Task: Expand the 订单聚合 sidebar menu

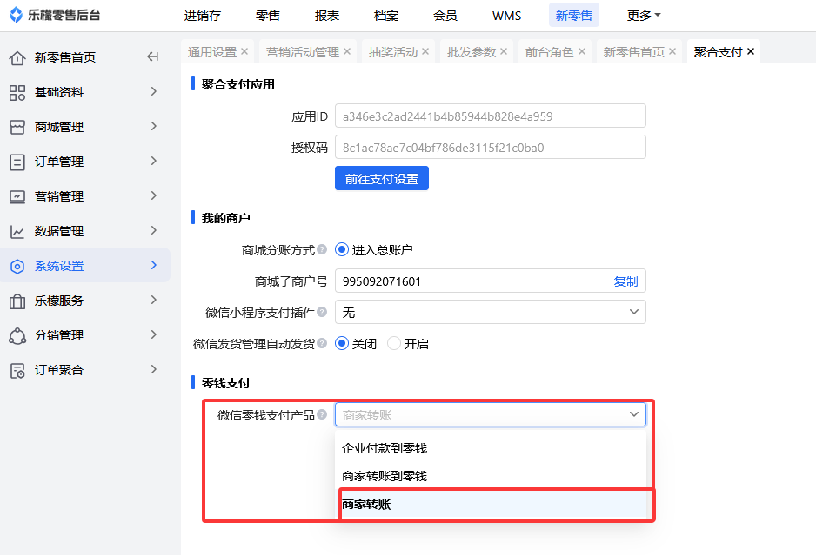Action: [153, 369]
